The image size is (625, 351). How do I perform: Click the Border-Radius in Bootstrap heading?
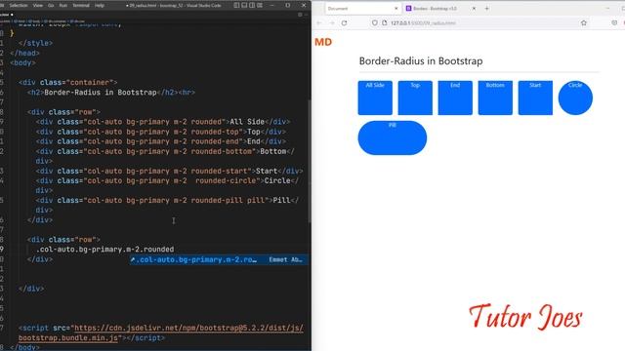(421, 60)
